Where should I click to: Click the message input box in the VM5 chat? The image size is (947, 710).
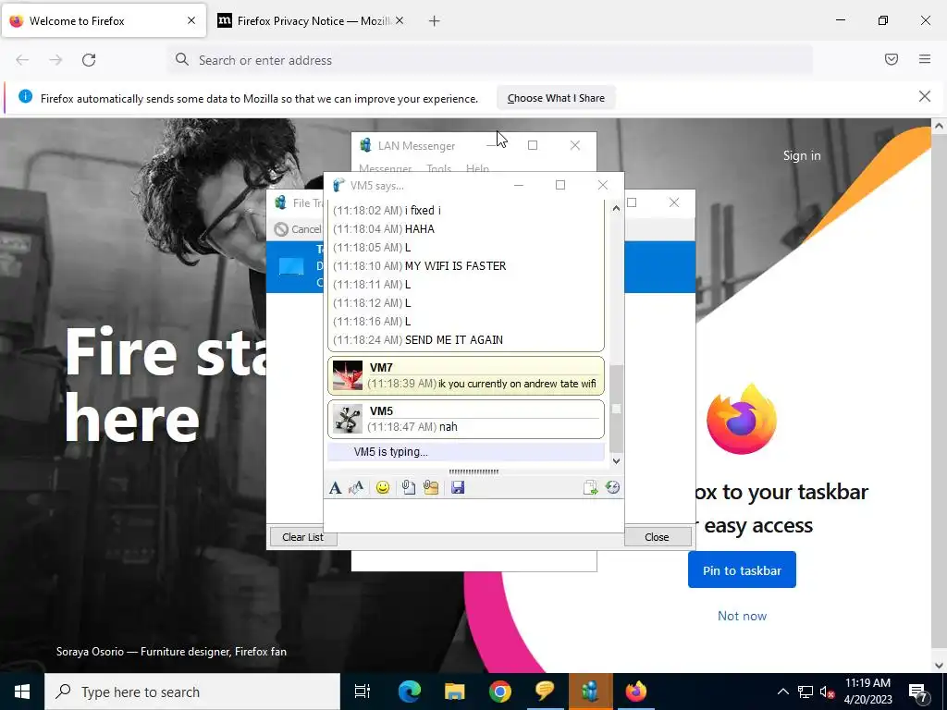[473, 516]
